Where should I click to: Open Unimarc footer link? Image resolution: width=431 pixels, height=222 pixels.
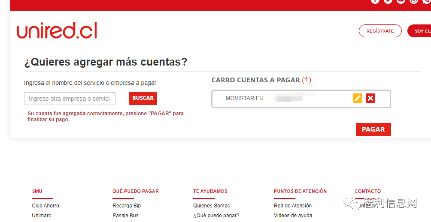[x=42, y=216]
